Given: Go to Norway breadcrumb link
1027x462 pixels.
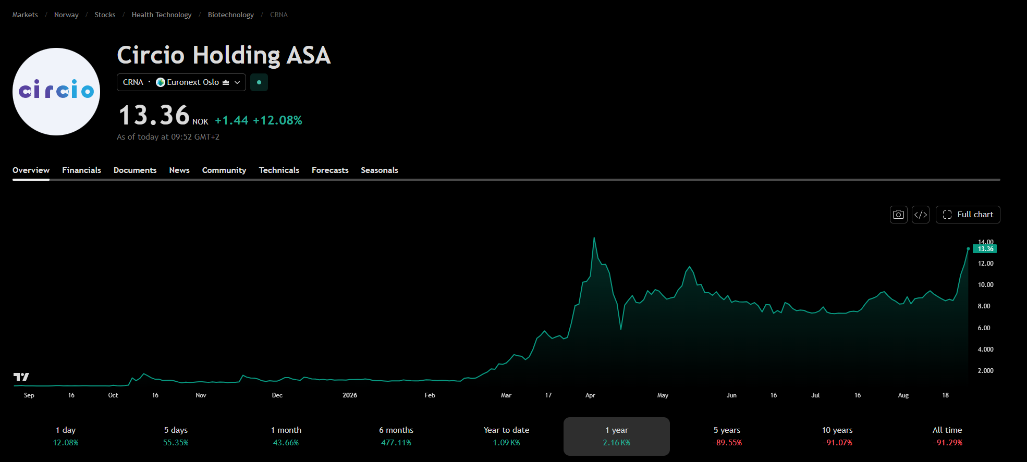Looking at the screenshot, I should 66,15.
